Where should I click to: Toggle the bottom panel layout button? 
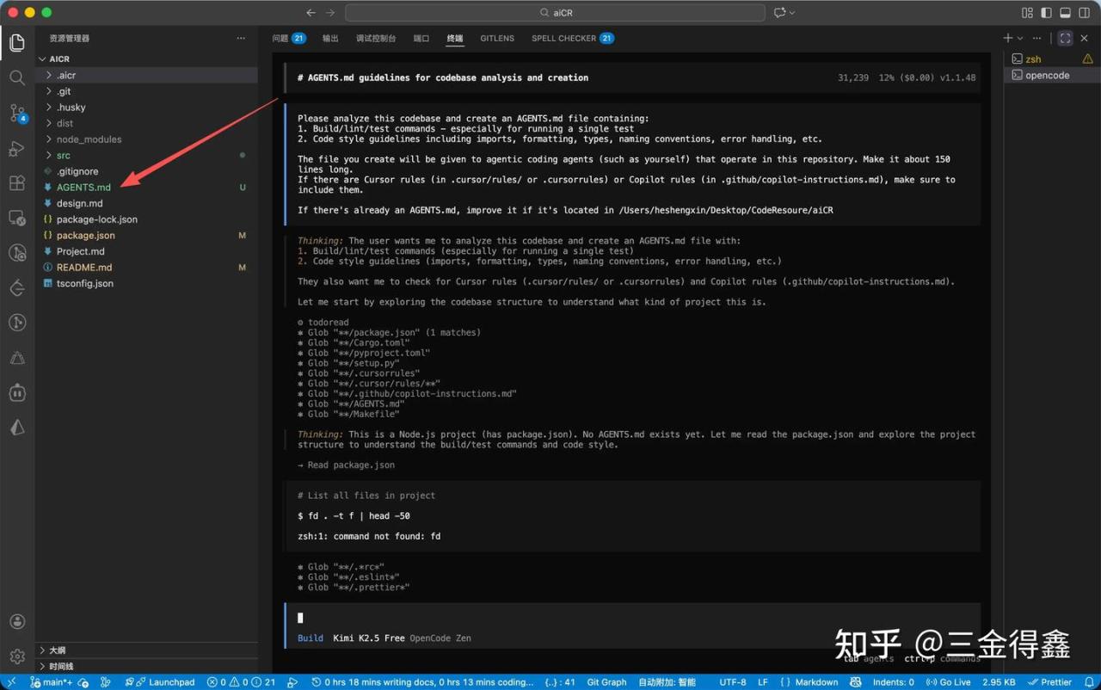coord(1065,13)
